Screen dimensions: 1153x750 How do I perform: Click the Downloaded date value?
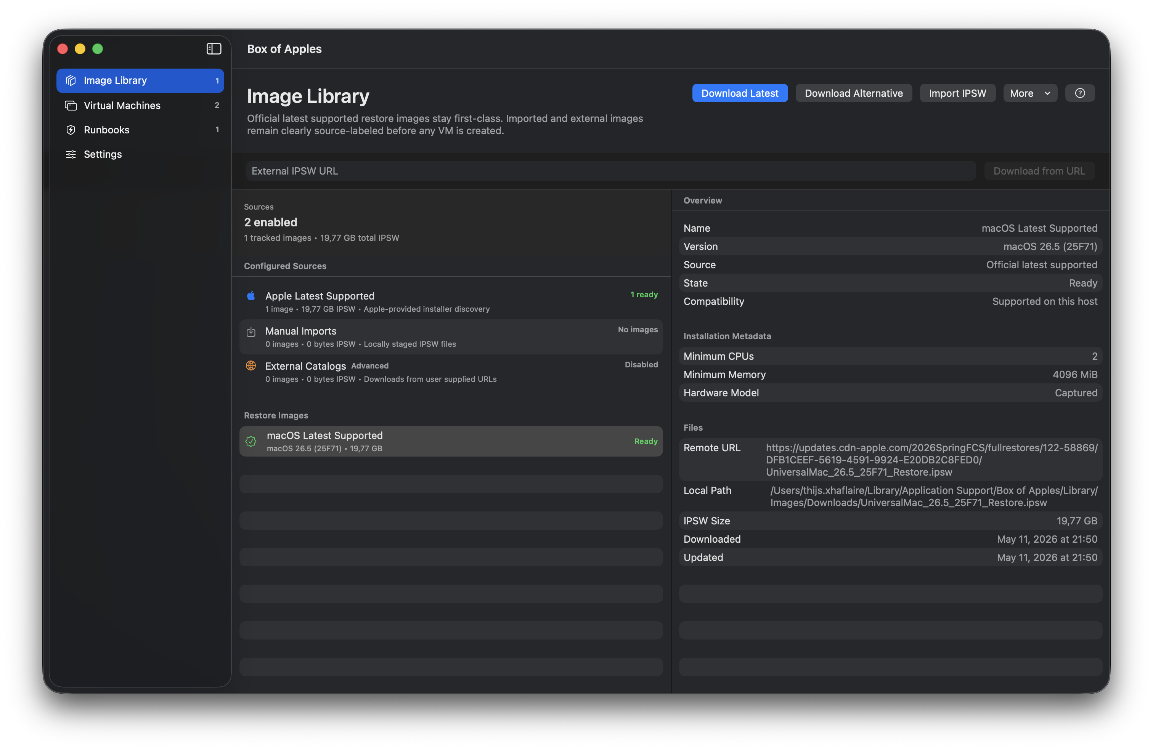(1047, 539)
